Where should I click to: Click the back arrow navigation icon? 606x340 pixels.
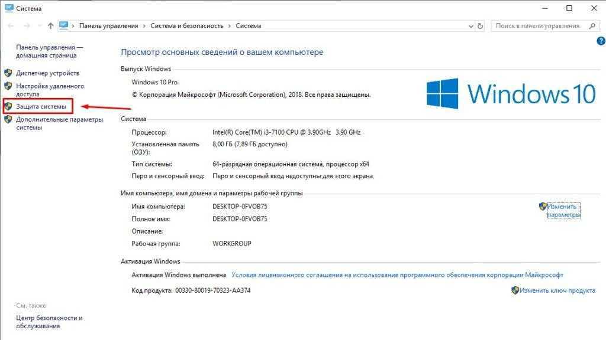(x=11, y=26)
